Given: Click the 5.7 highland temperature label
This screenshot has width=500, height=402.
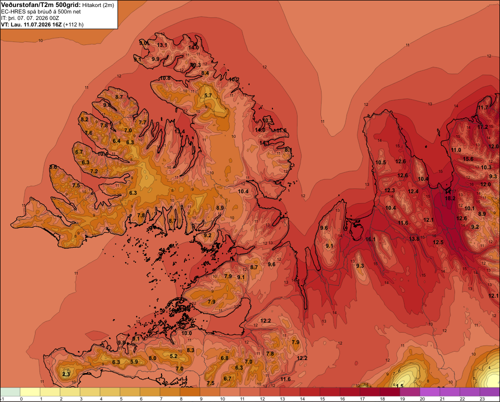Looking at the screenshot, I should click(208, 95).
